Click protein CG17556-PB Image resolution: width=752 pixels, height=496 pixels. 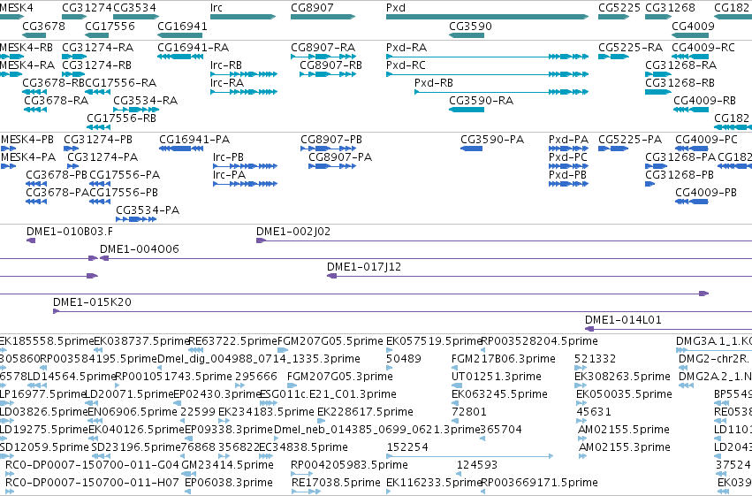point(124,193)
